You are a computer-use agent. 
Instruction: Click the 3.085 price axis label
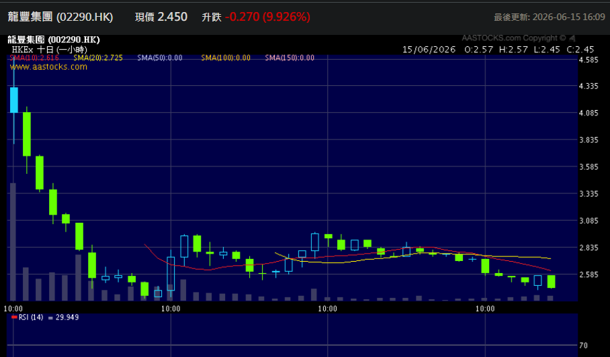pyautogui.click(x=589, y=221)
